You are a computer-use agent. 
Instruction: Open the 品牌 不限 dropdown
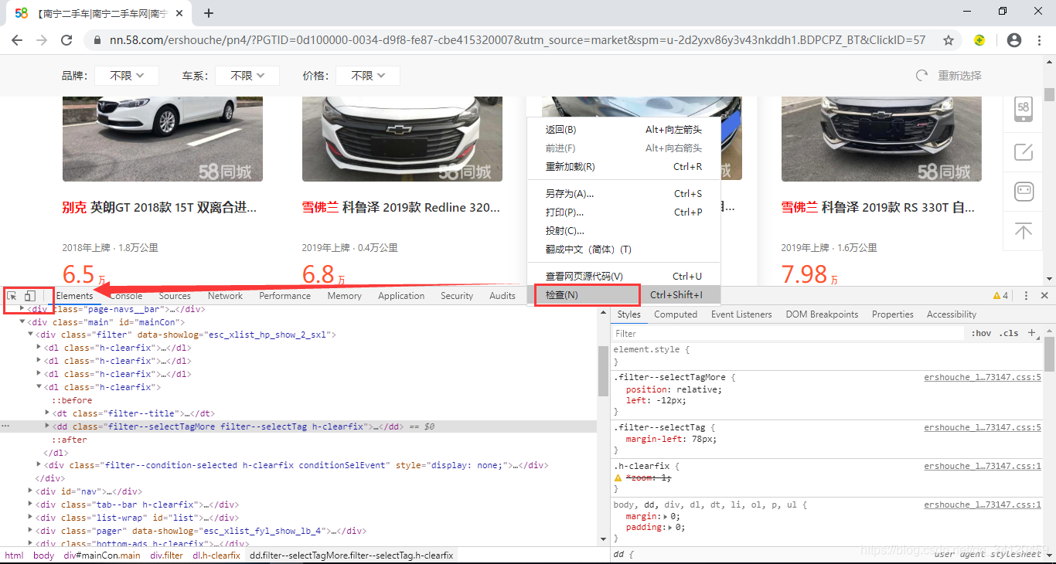coord(127,76)
